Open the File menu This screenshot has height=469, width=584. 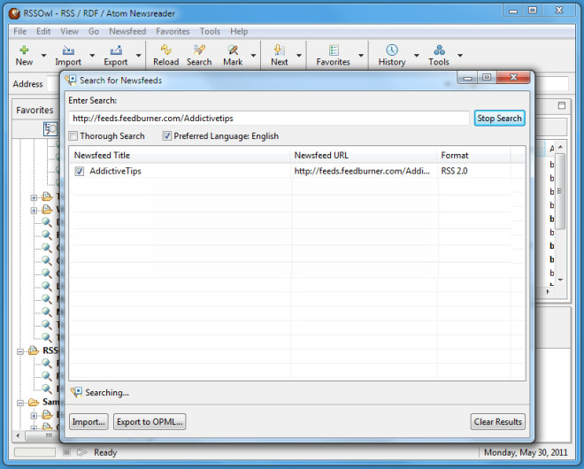(x=19, y=31)
